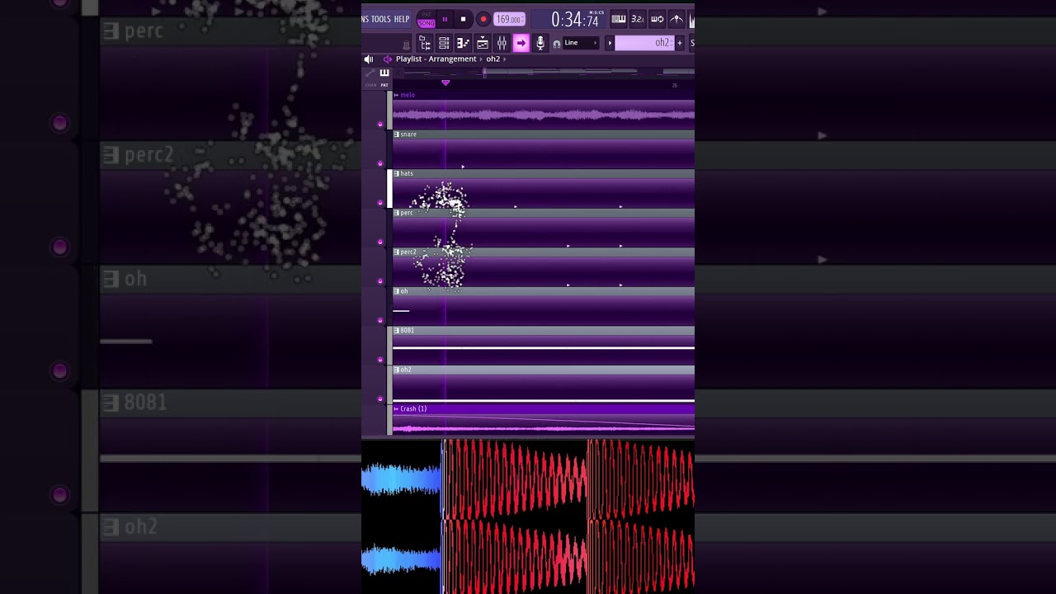Screen dimensions: 1056x594
Task: Click the note link icon above CHAN
Action: tap(370, 73)
